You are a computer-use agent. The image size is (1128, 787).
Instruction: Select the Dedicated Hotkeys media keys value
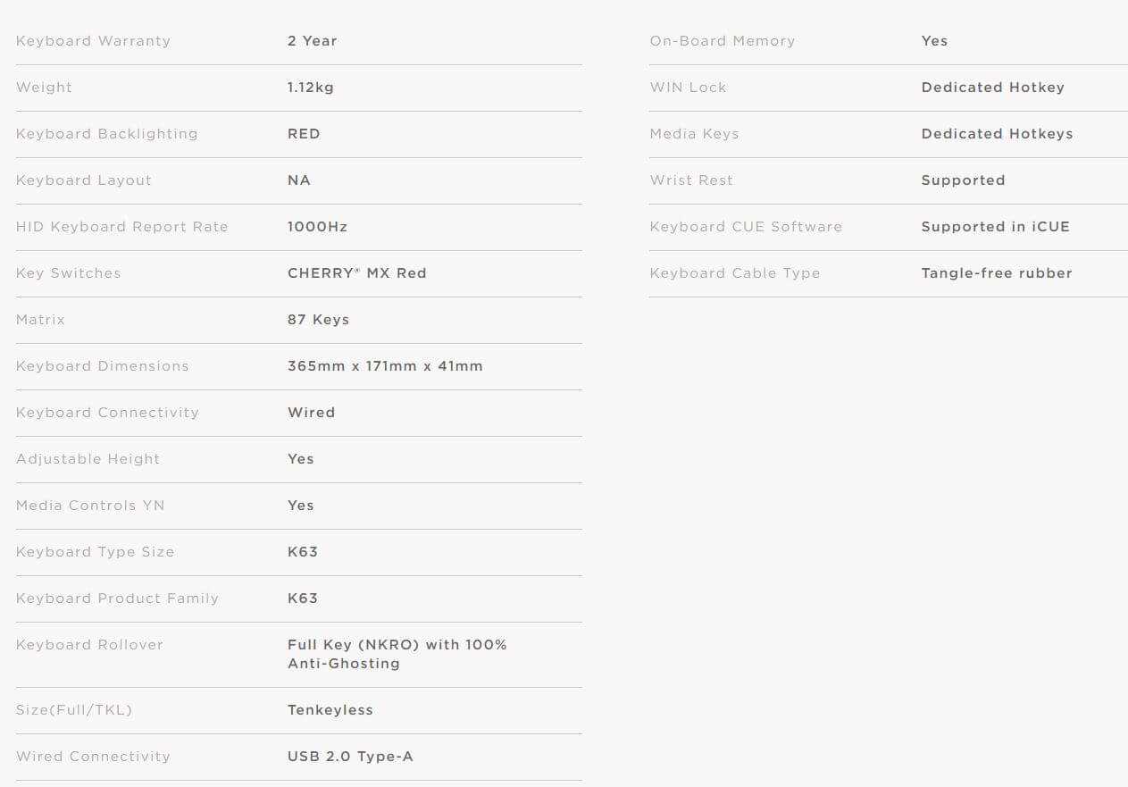pyautogui.click(x=997, y=134)
